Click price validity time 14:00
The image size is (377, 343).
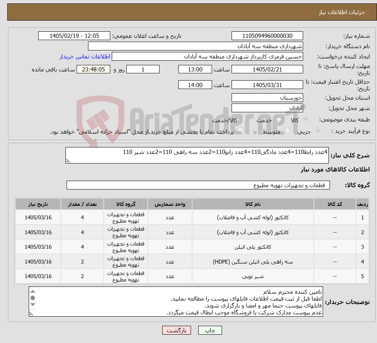tap(195, 85)
